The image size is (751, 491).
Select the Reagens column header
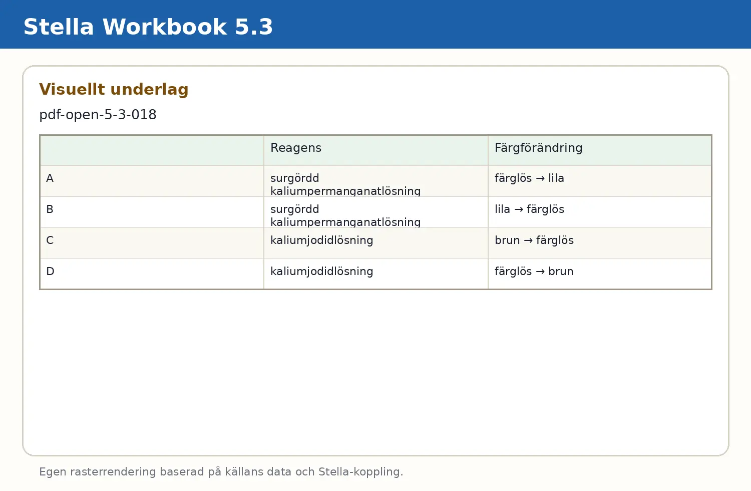[x=376, y=150]
